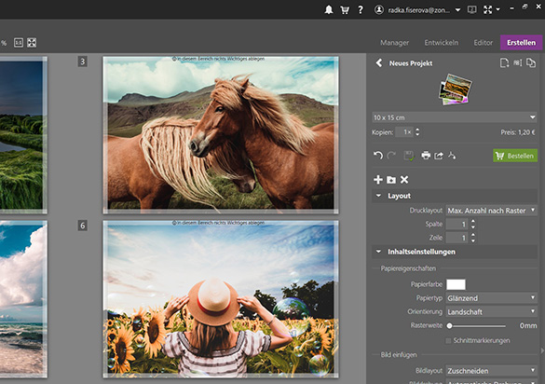Click the share export icon

pos(439,155)
